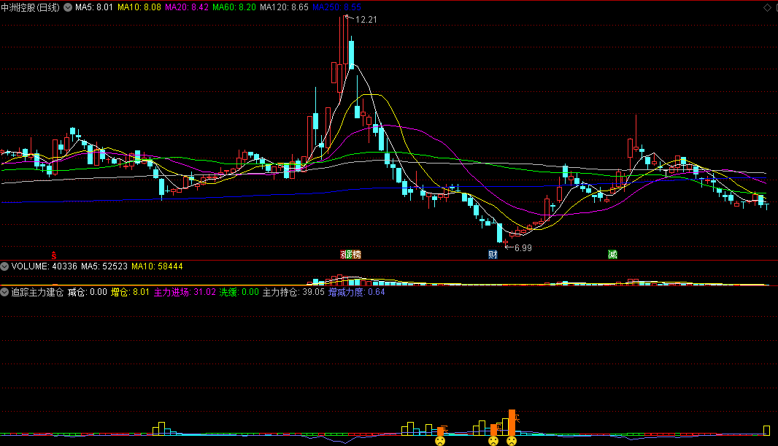The height and width of the screenshot is (446, 778).
Task: Select the stock title 中洲控股(日线)
Action: click(x=30, y=7)
